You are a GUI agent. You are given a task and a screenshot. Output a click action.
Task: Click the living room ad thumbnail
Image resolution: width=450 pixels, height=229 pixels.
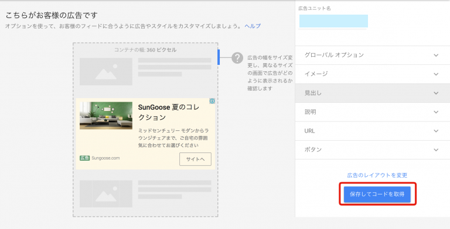(x=106, y=116)
